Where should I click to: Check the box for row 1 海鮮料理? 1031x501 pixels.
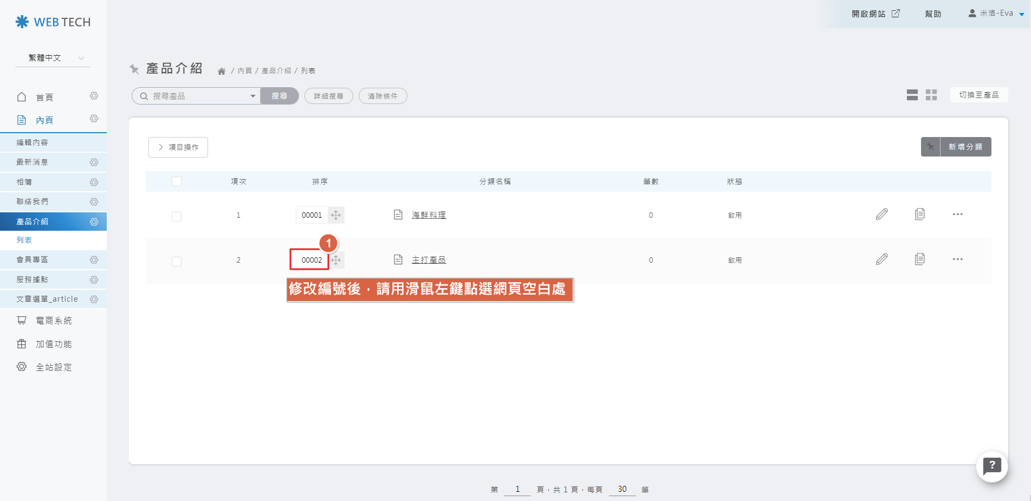[177, 217]
